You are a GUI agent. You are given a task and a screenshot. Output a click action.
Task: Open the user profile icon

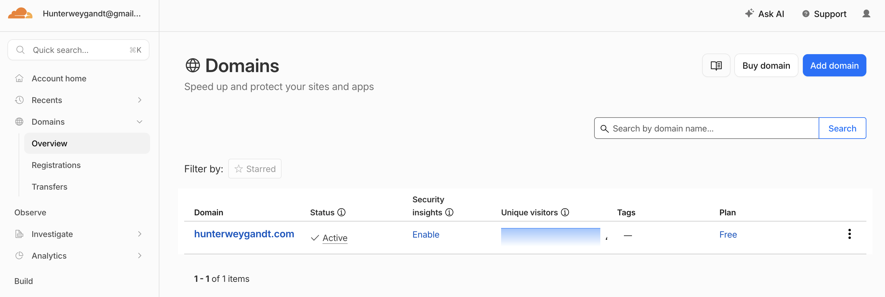point(866,14)
